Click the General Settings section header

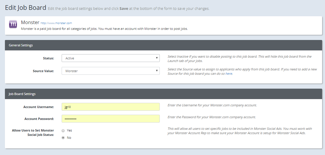tap(21, 45)
